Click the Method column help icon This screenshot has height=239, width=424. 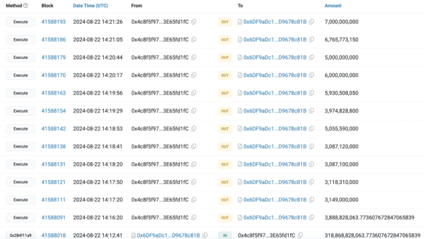[x=26, y=5]
